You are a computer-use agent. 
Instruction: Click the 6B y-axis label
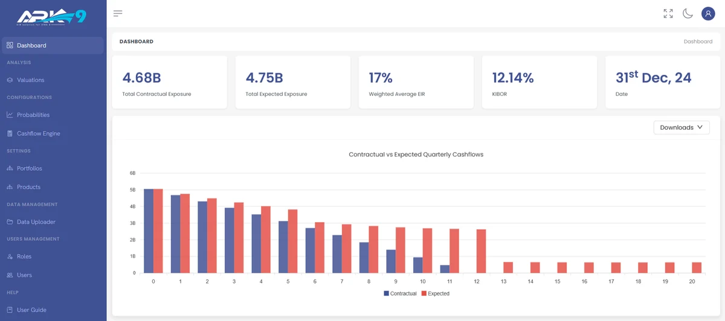[133, 173]
